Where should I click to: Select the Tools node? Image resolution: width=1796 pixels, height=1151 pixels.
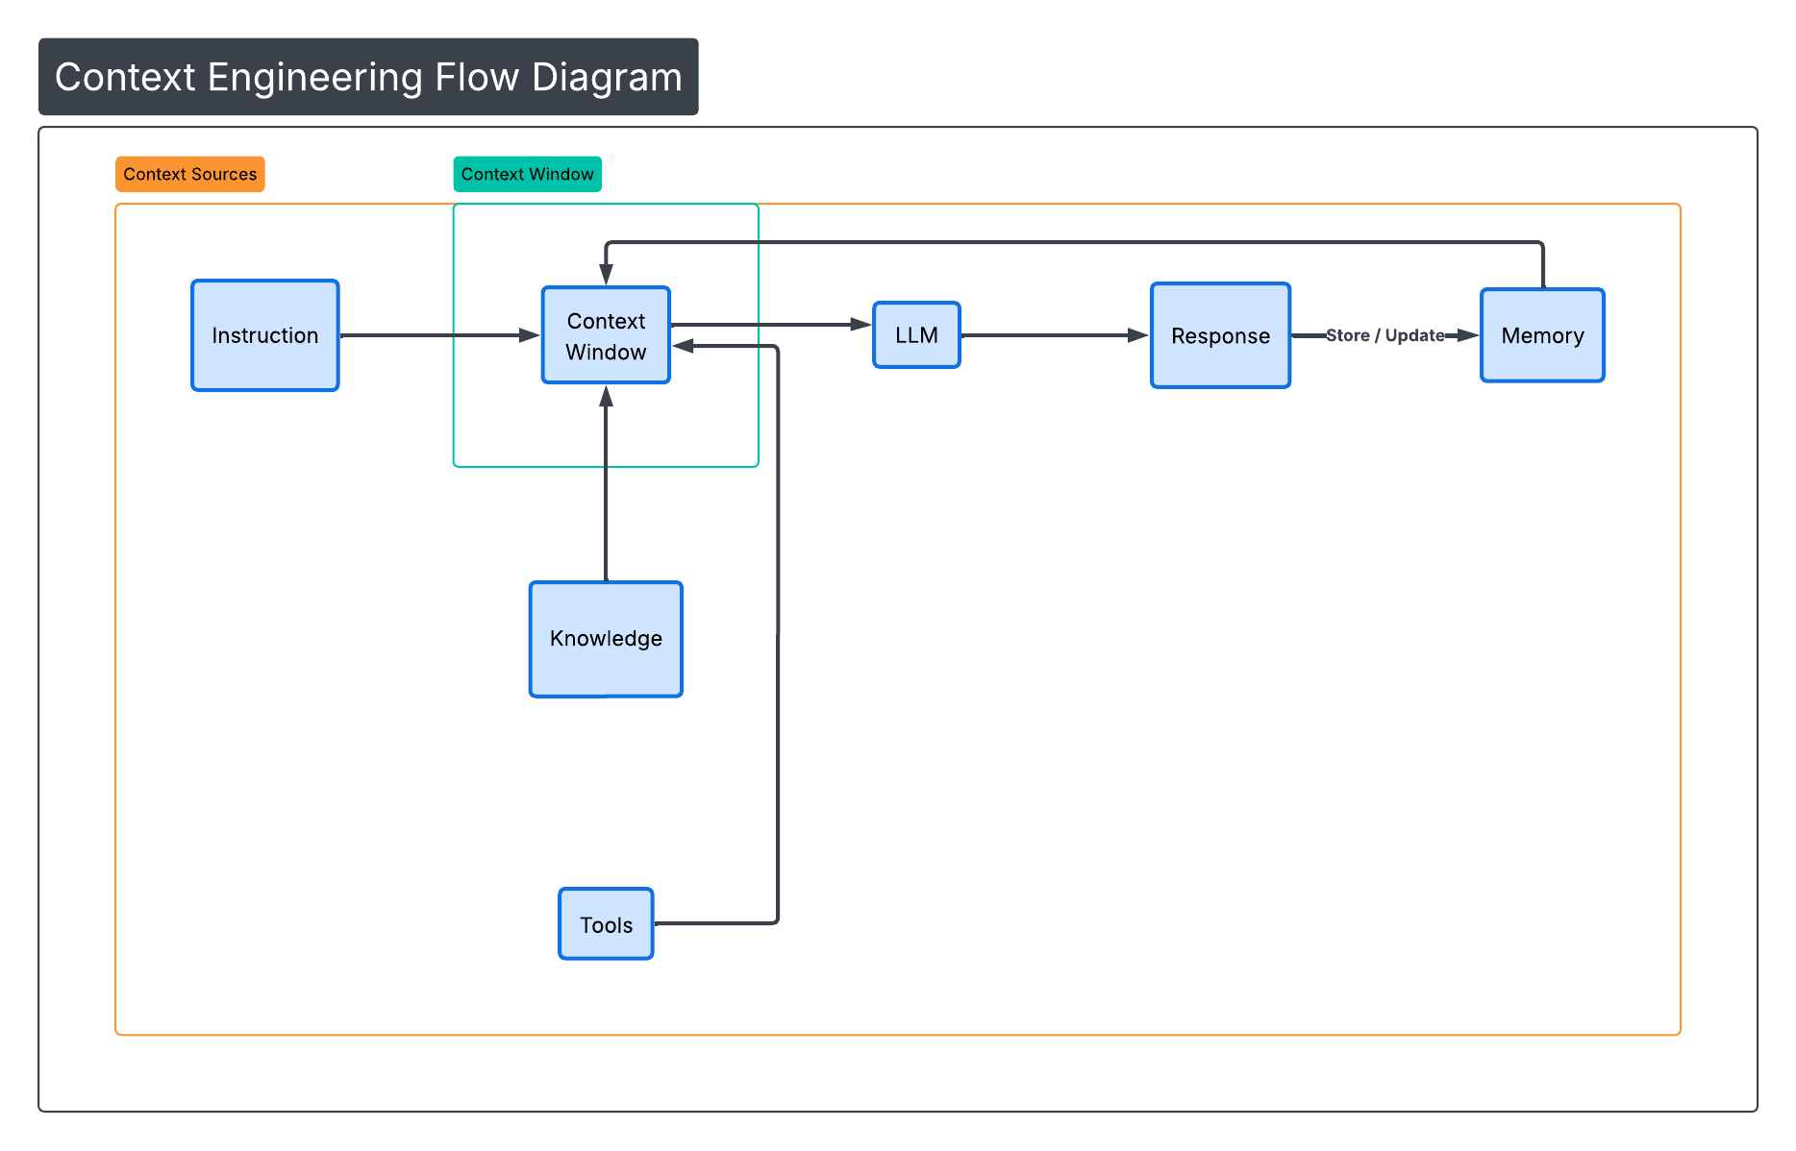coord(605,923)
